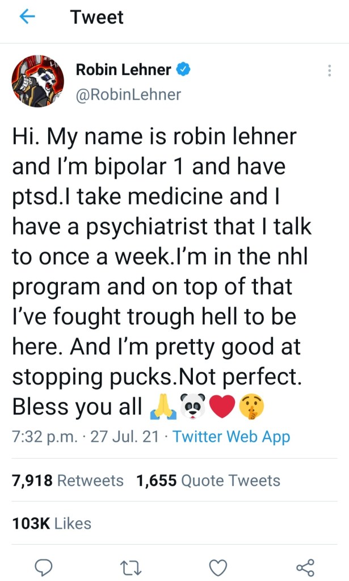Open the @RobinLehner handle

[128, 94]
